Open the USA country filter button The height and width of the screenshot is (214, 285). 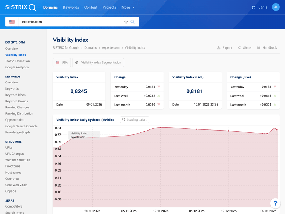click(62, 63)
